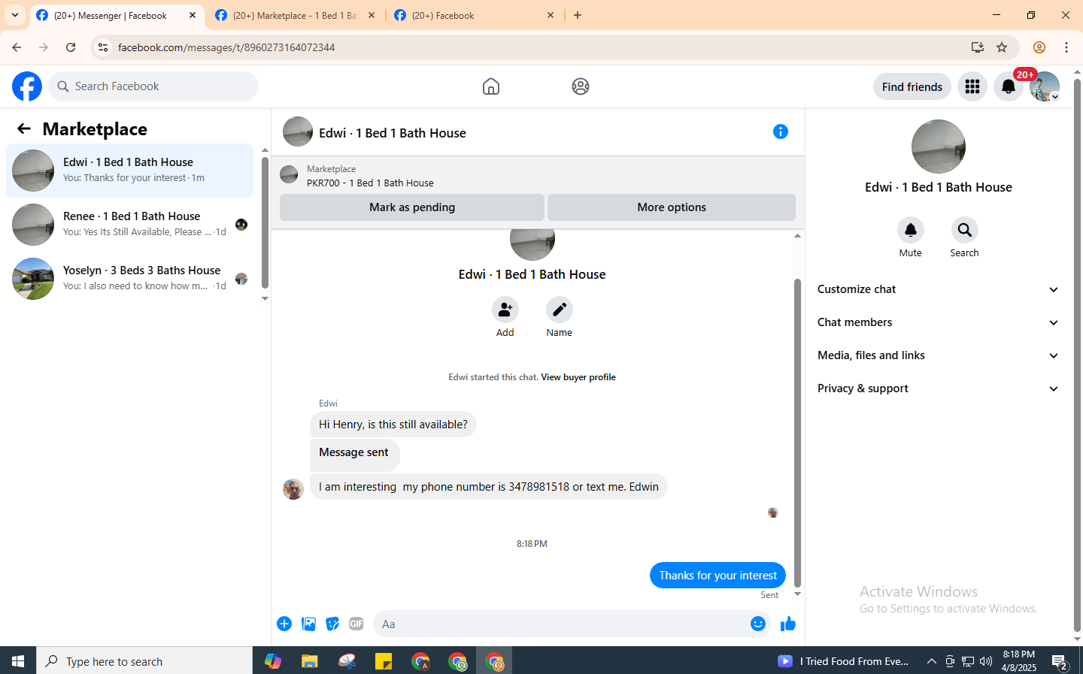This screenshot has height=674, width=1083.
Task: Mute this conversation
Action: click(x=911, y=230)
